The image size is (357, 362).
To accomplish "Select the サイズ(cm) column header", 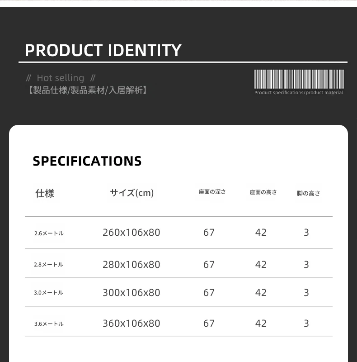I will tap(132, 193).
